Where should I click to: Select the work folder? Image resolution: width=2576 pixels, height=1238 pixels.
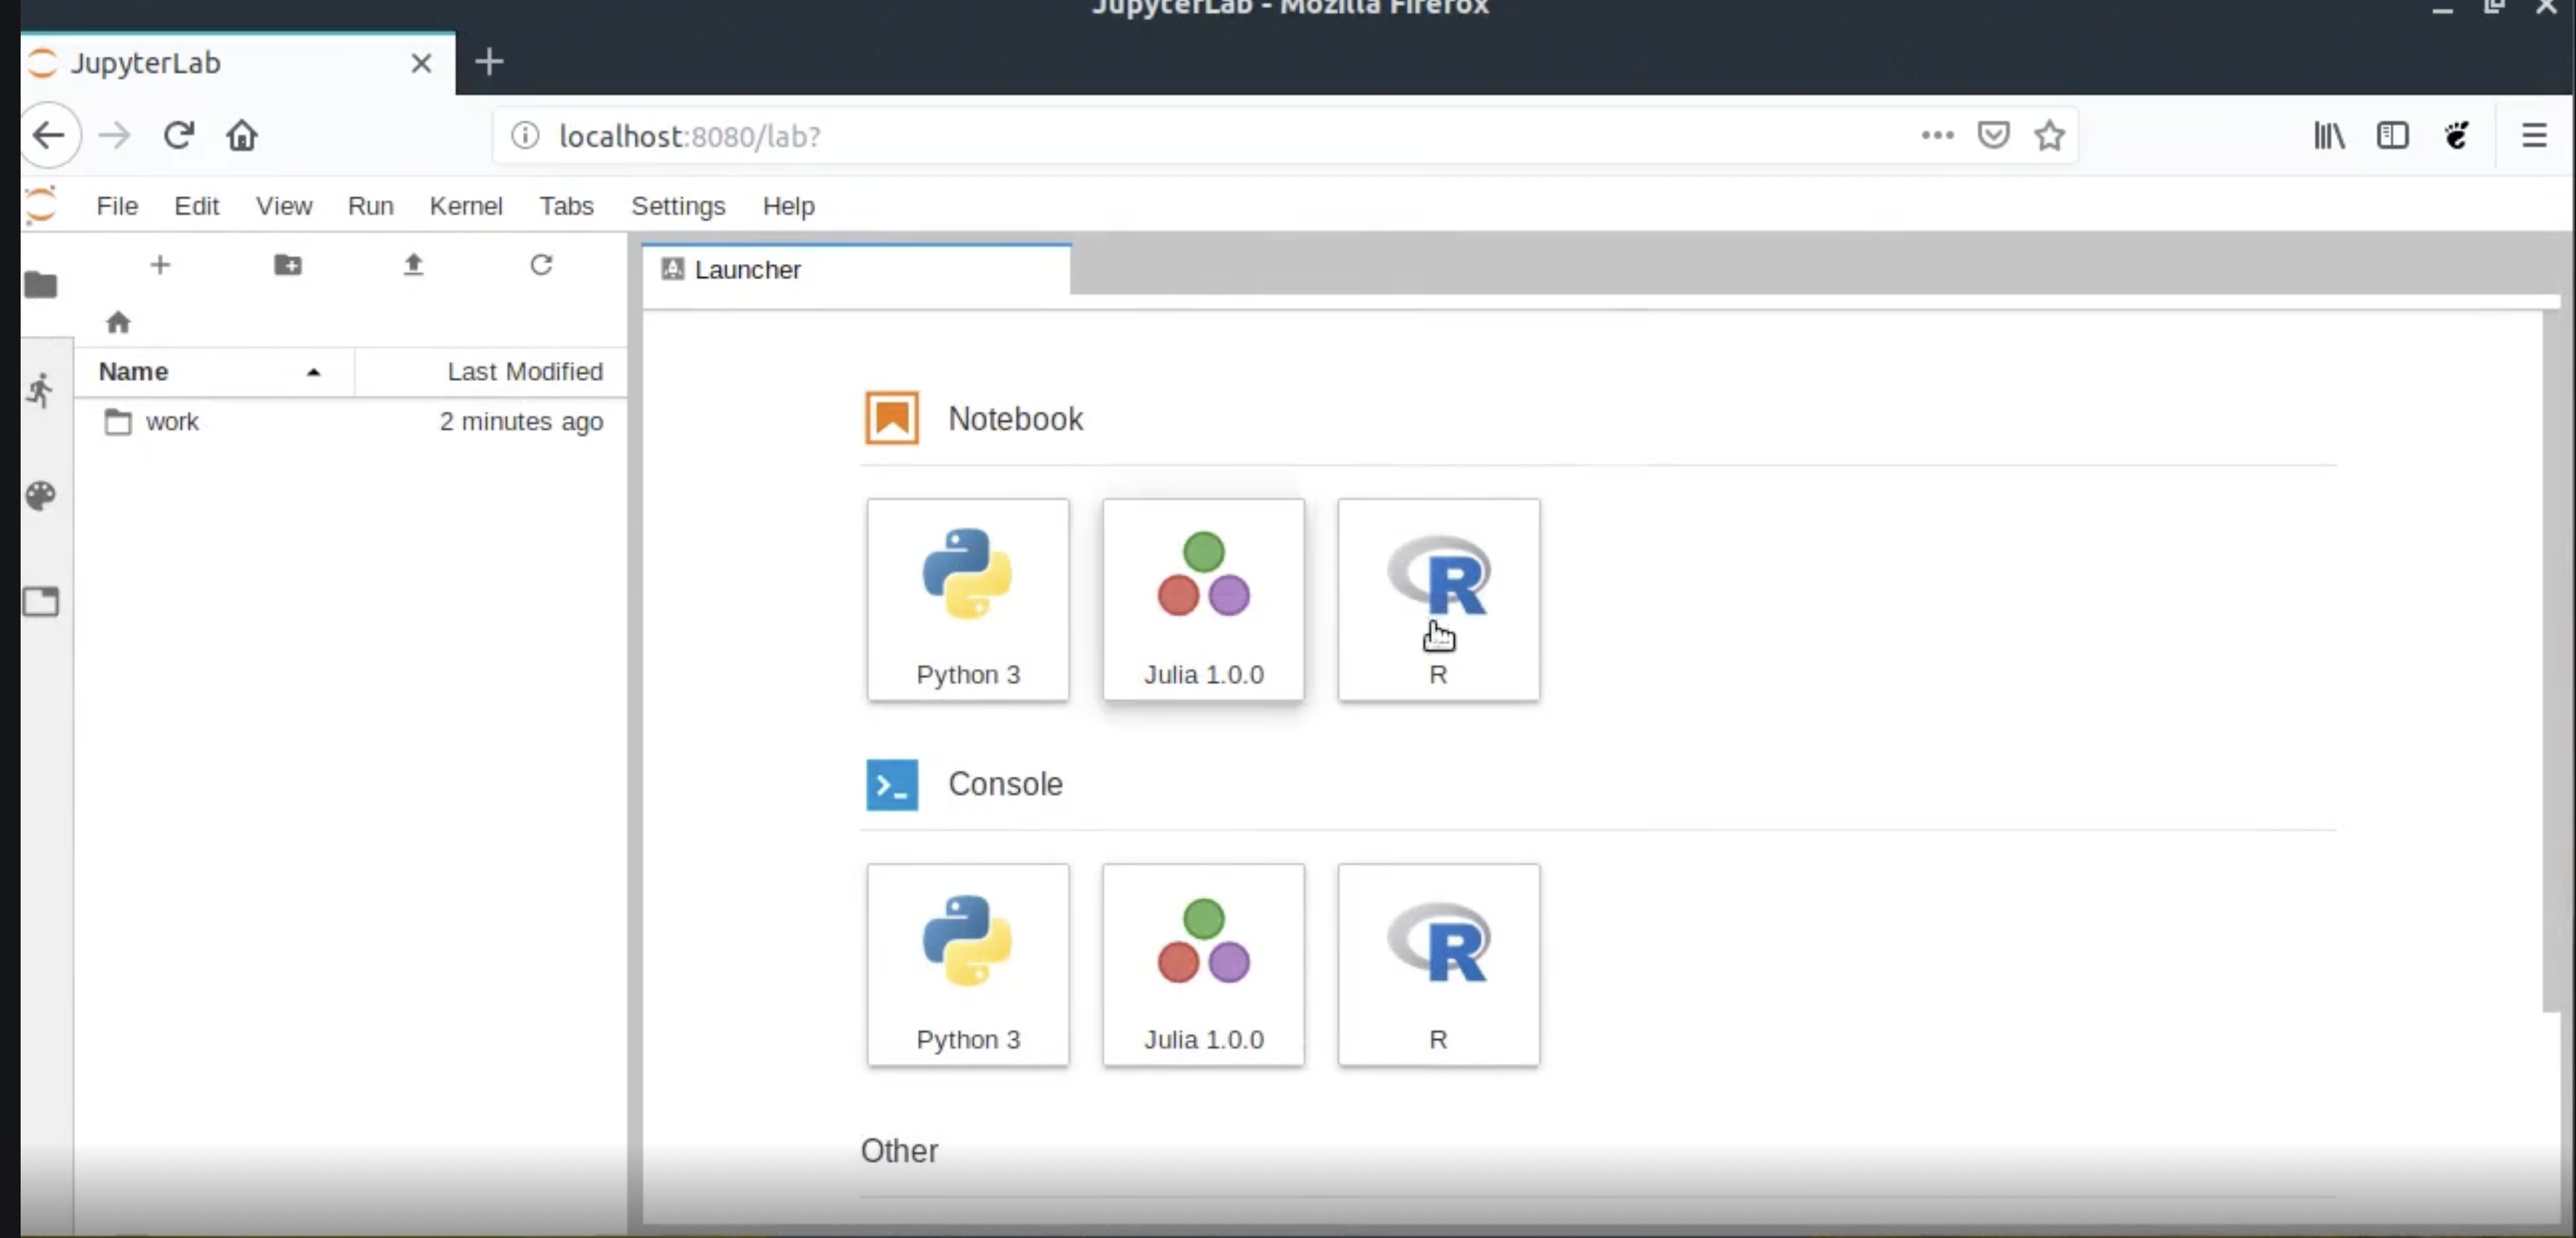tap(351, 421)
